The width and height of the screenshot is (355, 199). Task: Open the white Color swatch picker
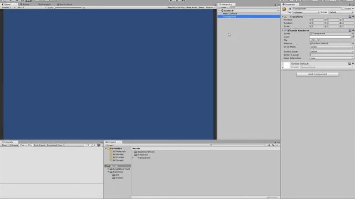click(x=330, y=37)
